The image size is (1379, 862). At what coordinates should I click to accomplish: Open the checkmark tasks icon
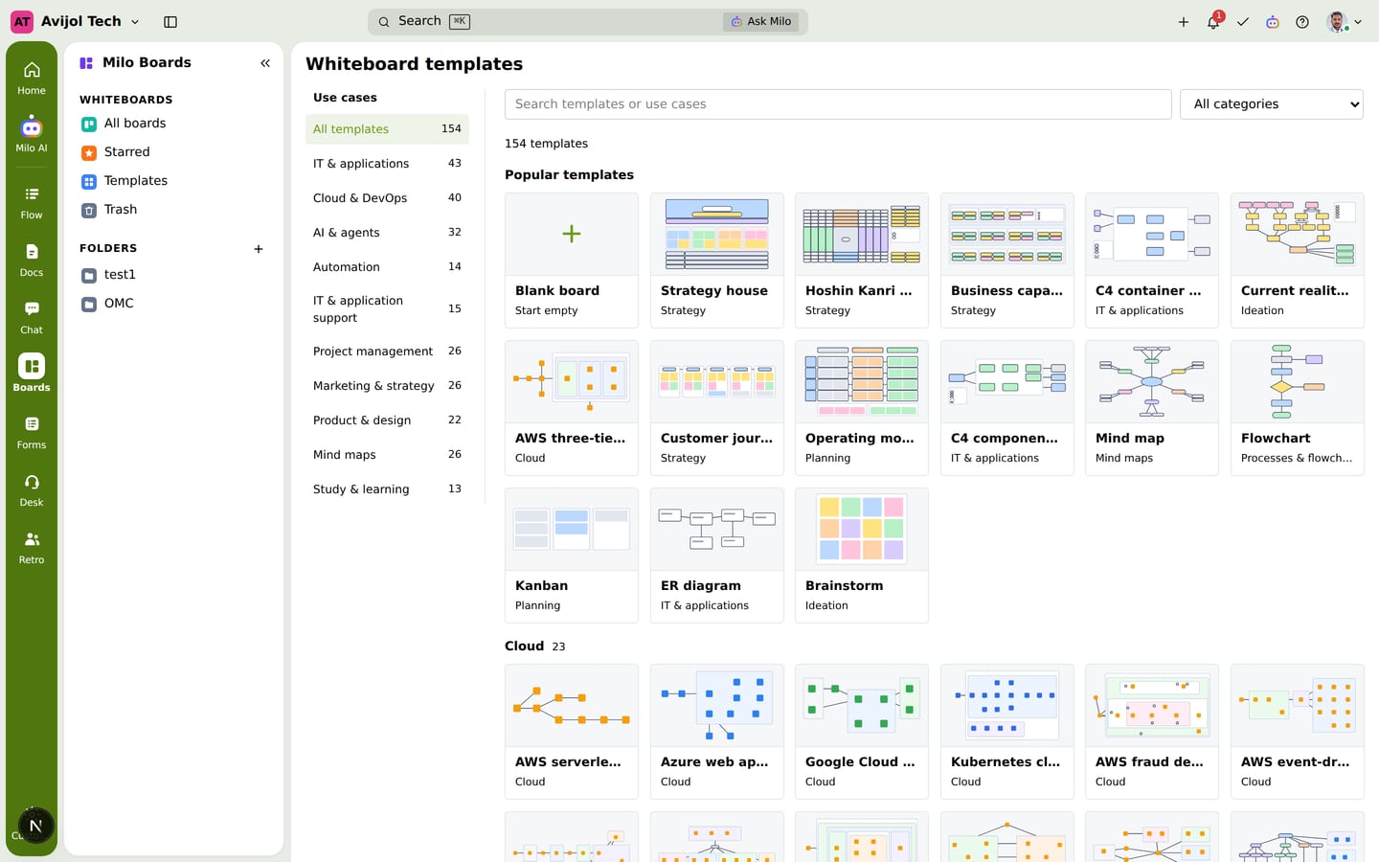[1243, 21]
